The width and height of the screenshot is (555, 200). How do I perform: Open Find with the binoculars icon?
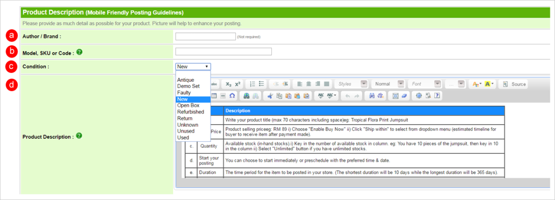coord(372,96)
